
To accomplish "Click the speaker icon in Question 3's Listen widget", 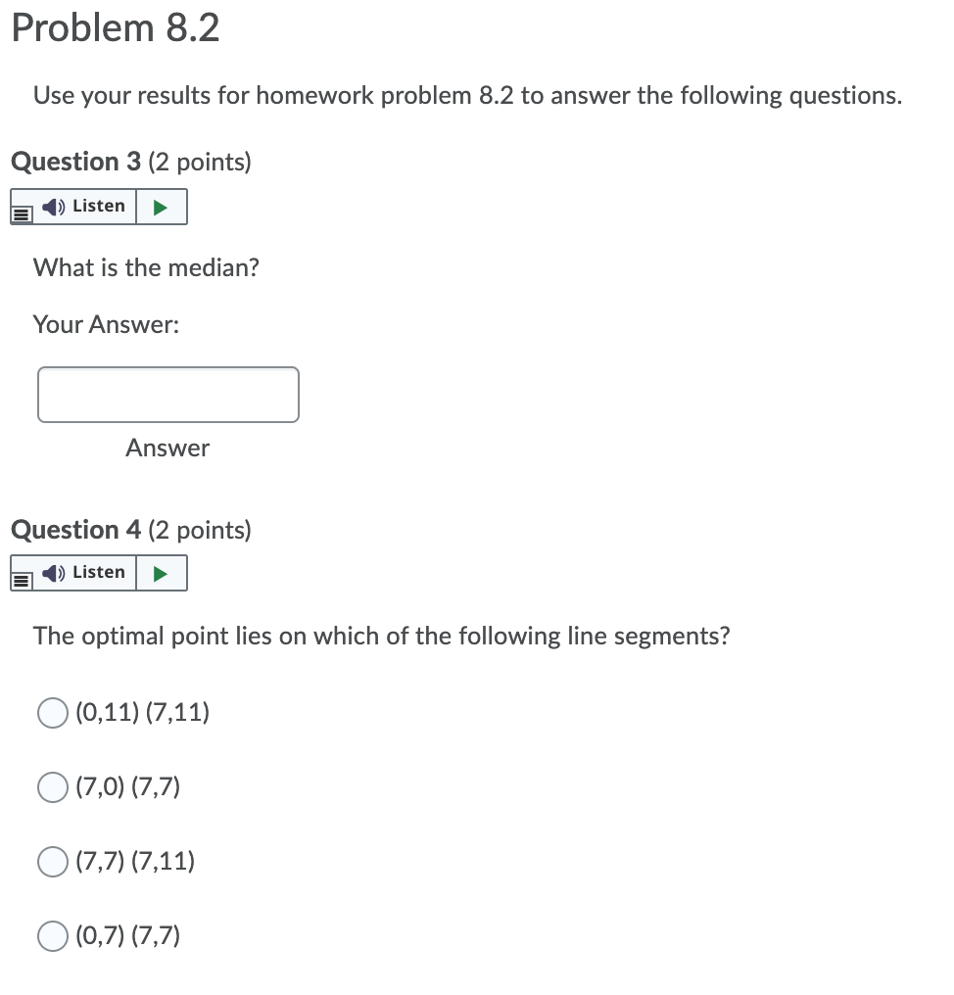I will pyautogui.click(x=54, y=206).
